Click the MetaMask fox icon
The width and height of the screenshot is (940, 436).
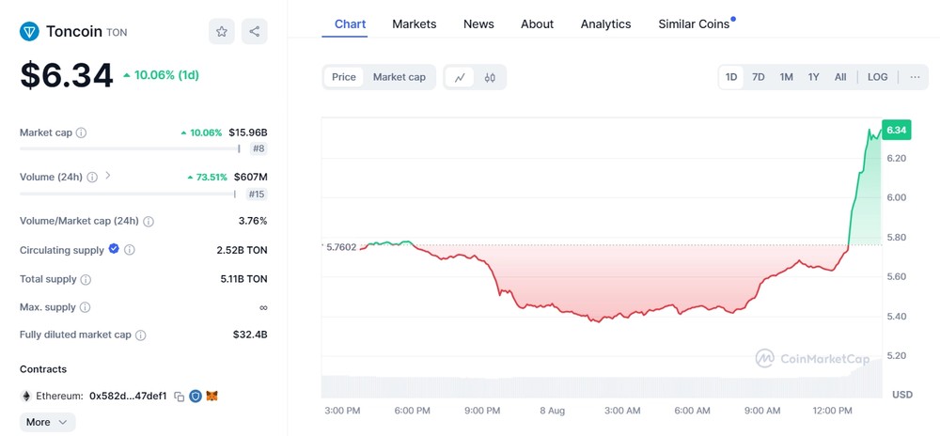[211, 396]
